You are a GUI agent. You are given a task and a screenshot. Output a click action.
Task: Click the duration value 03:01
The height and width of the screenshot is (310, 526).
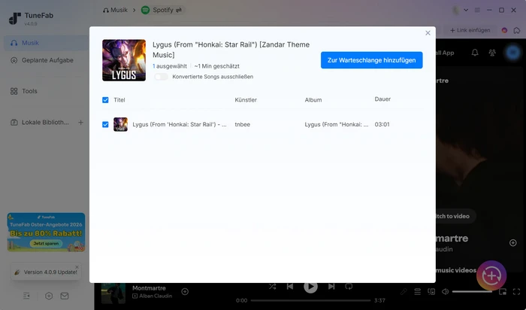tap(382, 124)
